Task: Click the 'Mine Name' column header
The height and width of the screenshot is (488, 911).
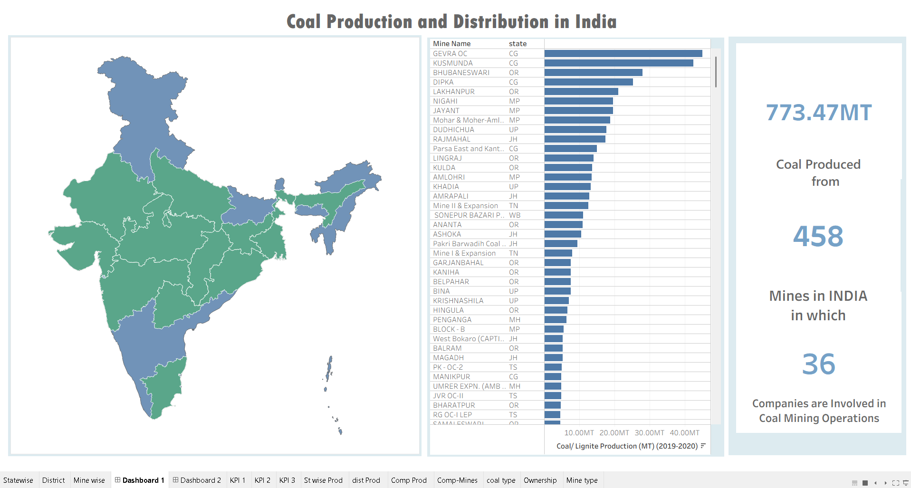Action: pos(452,44)
